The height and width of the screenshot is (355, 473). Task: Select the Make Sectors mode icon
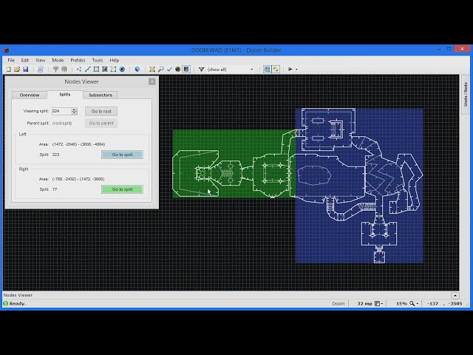coord(152,70)
